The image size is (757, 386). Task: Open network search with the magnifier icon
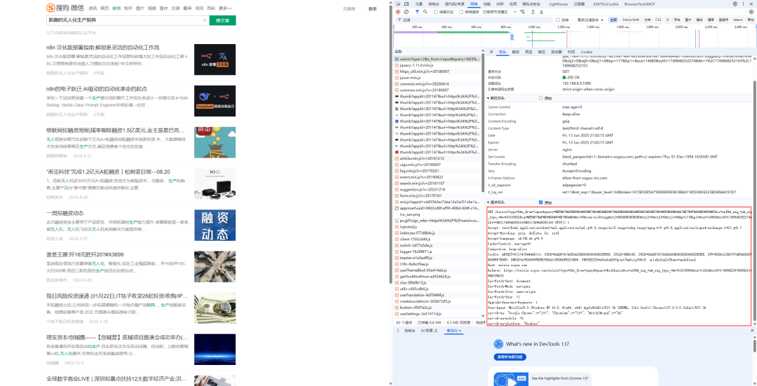[425, 12]
